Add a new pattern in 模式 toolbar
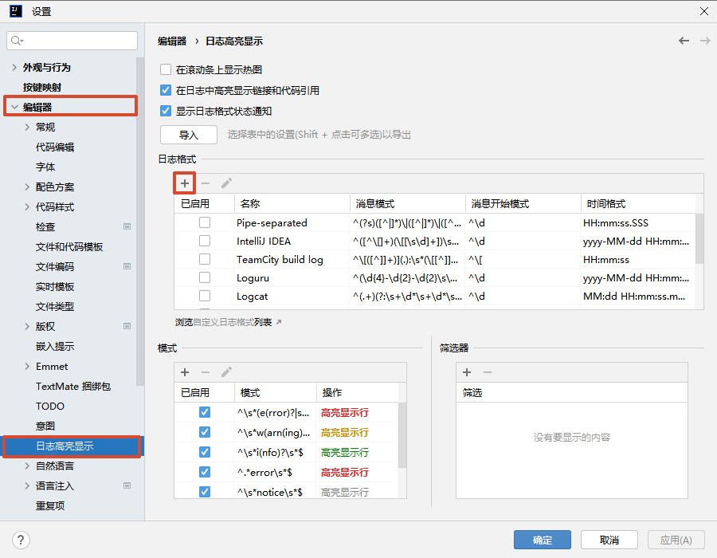Screen dimensions: 717x558 185,372
